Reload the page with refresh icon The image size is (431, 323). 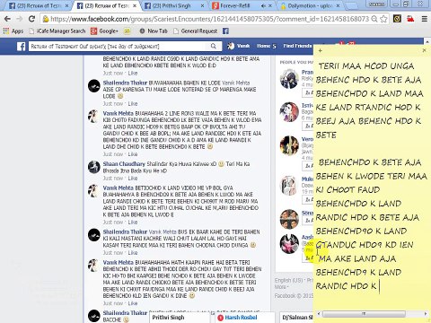click(31, 19)
